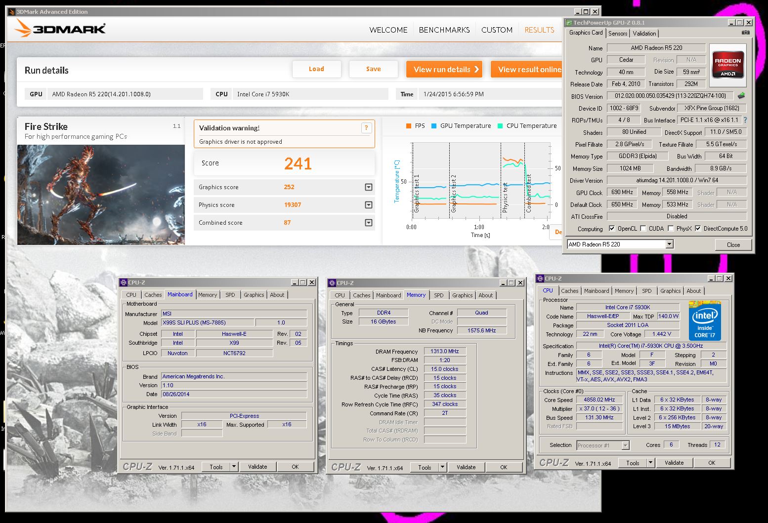Click the 3DMark Advanced Edition title bar icon

pos(12,11)
